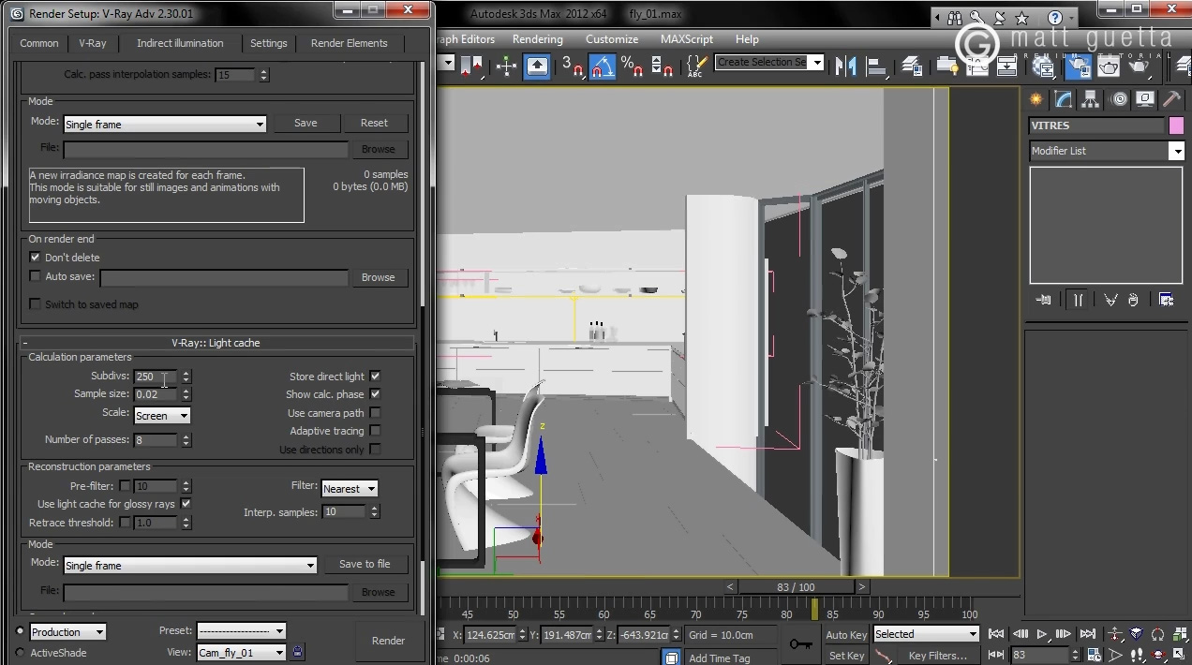Go to the end frame
This screenshot has width=1192, height=665.
click(x=1088, y=634)
